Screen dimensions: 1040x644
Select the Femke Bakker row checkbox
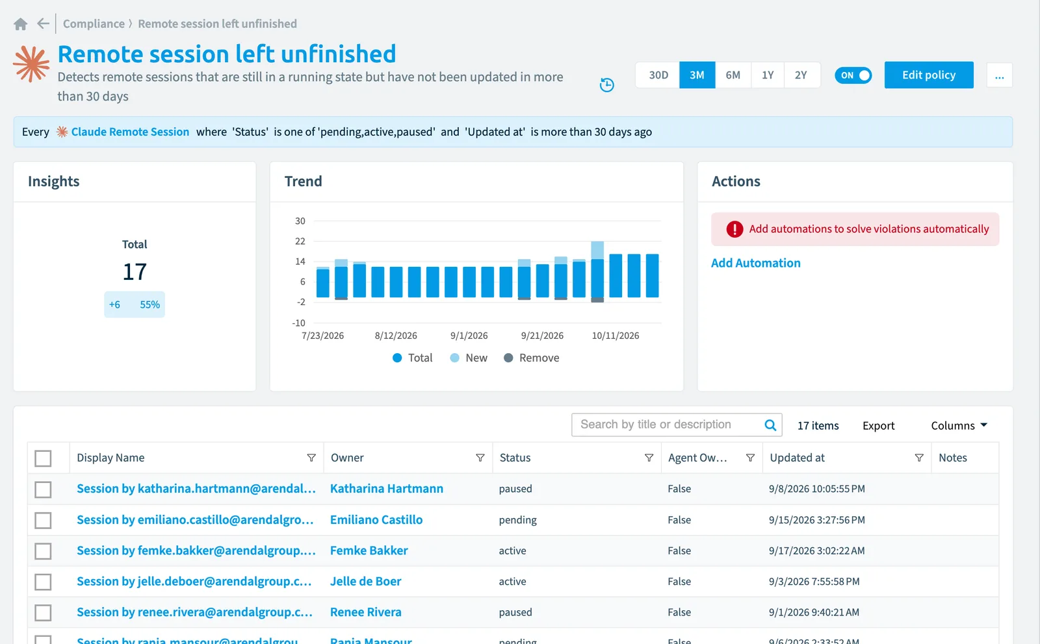[x=43, y=551]
